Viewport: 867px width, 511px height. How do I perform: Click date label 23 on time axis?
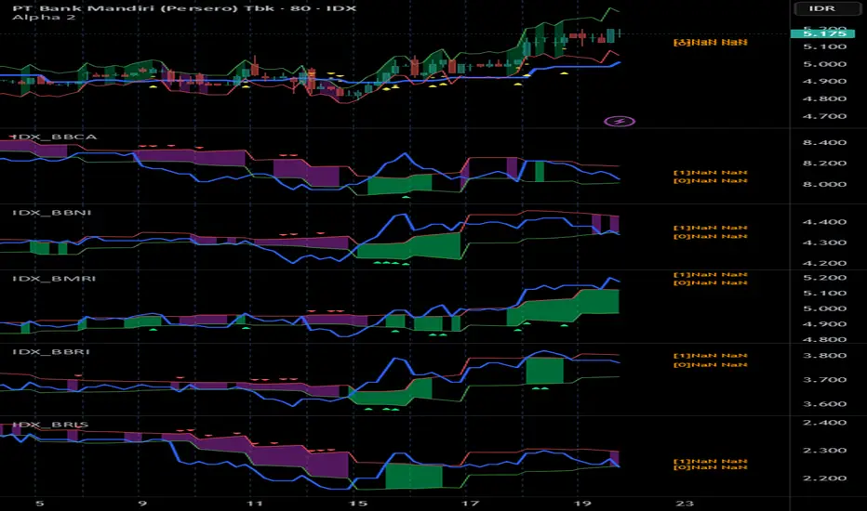[x=685, y=504]
